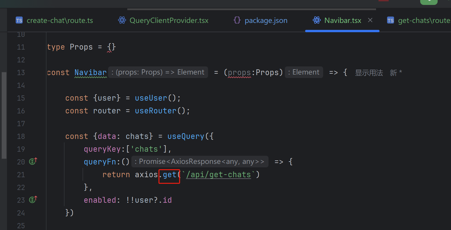Click the React icon on Navibar.tsx tab
The image size is (451, 230).
pos(316,20)
